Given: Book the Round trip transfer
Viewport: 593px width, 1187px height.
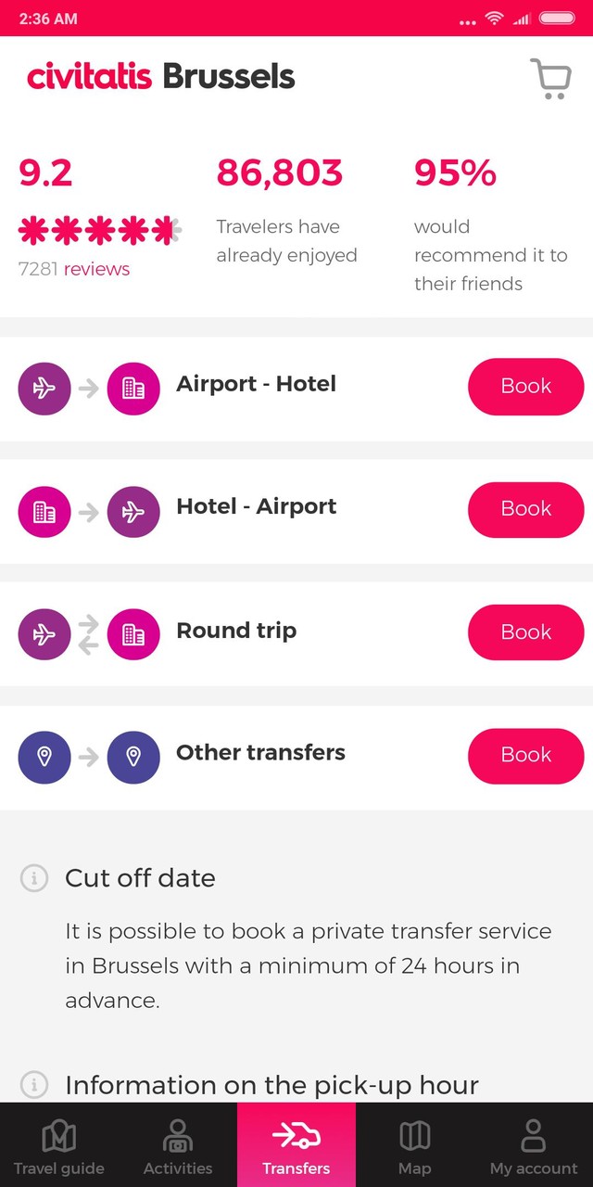Looking at the screenshot, I should 525,632.
